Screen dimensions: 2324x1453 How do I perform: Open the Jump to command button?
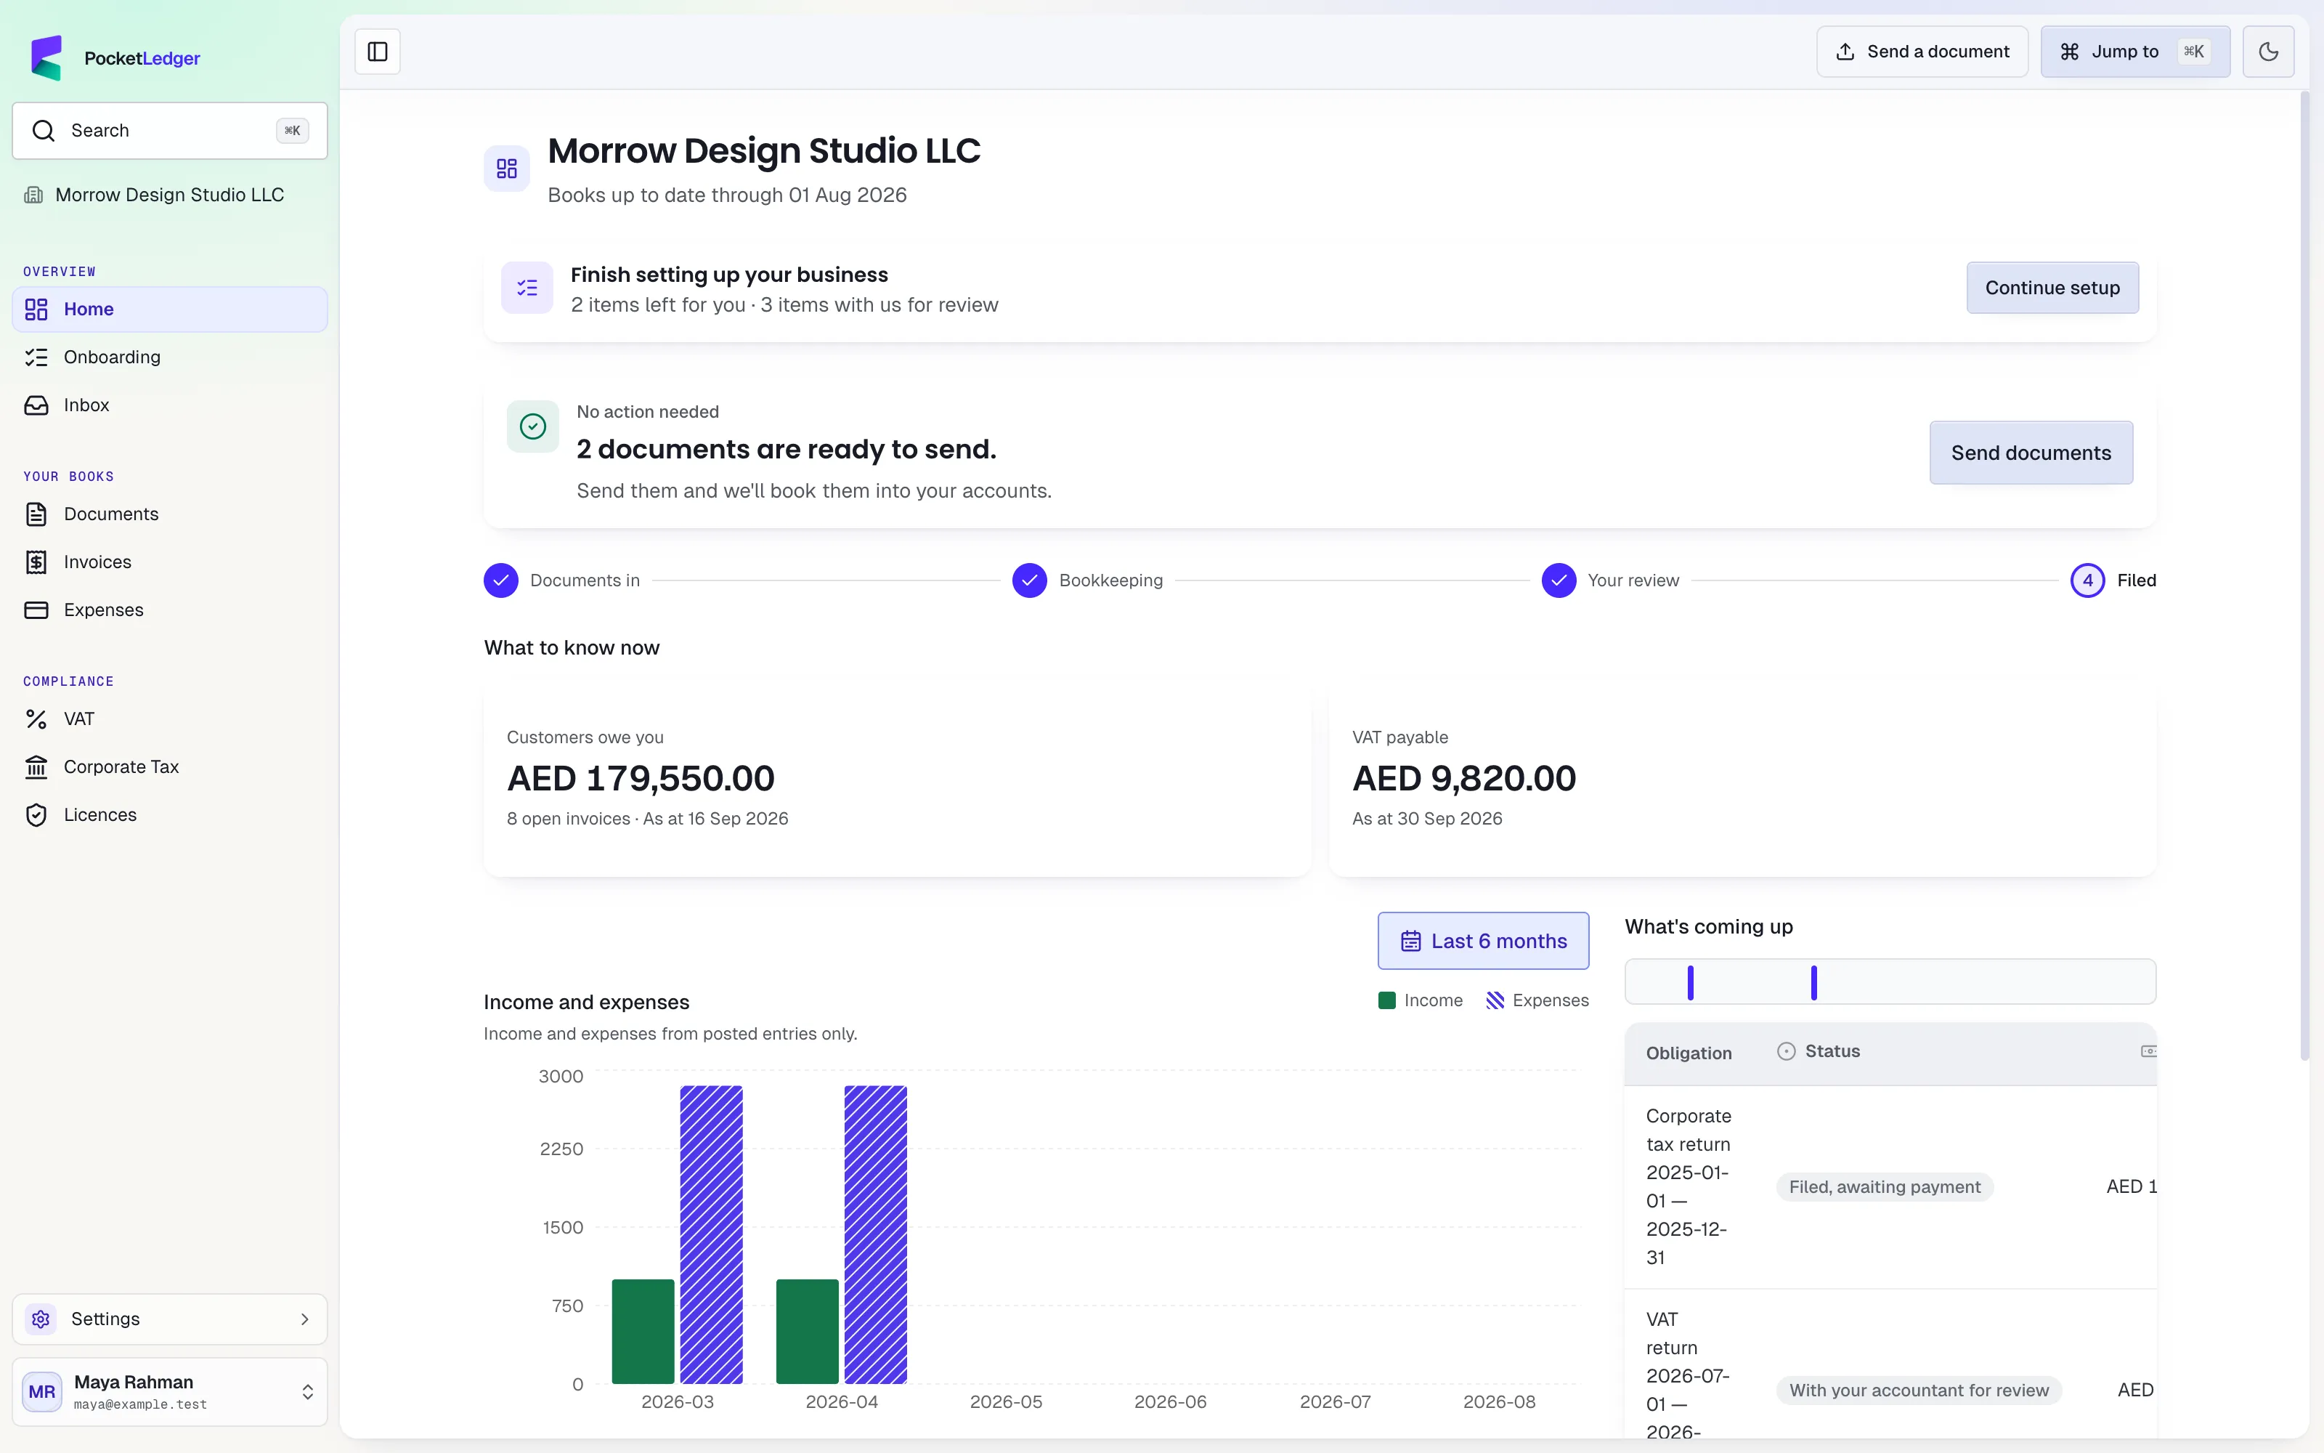point(2135,52)
